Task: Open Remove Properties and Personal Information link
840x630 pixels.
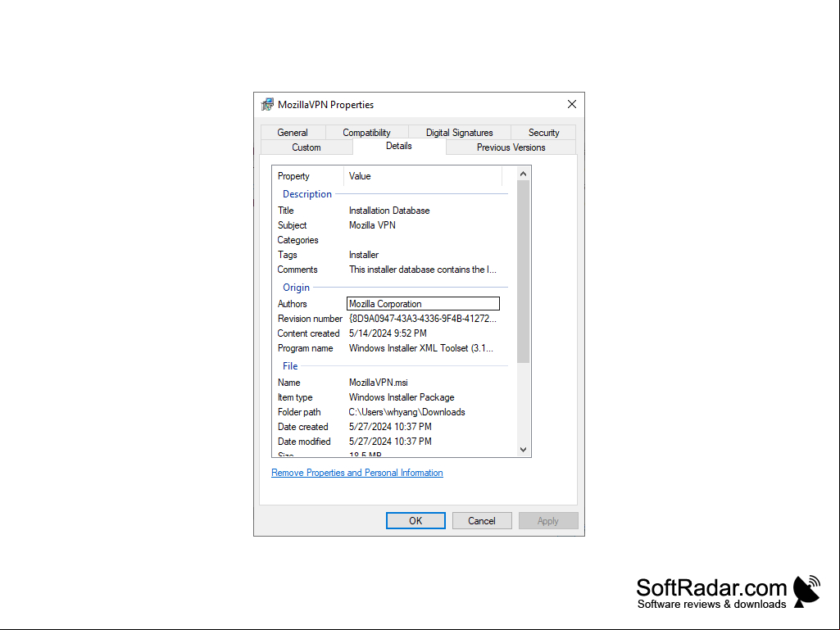Action: tap(357, 473)
